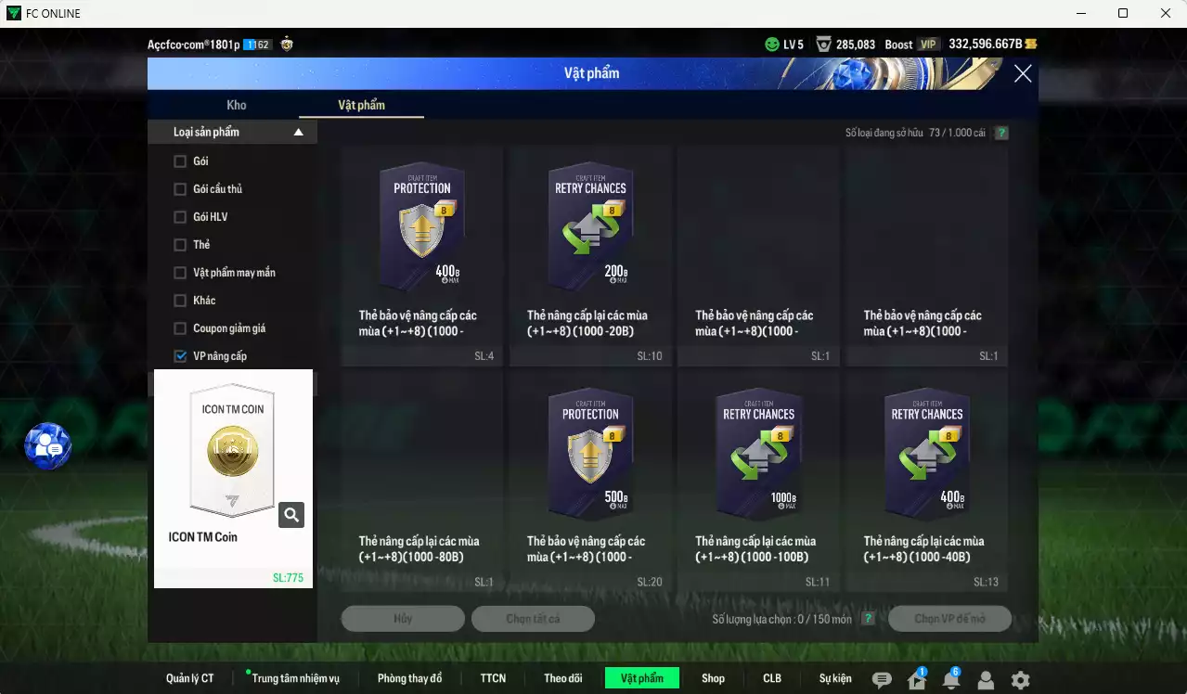
Task: Open Shop from bottom navigation
Action: point(713,678)
